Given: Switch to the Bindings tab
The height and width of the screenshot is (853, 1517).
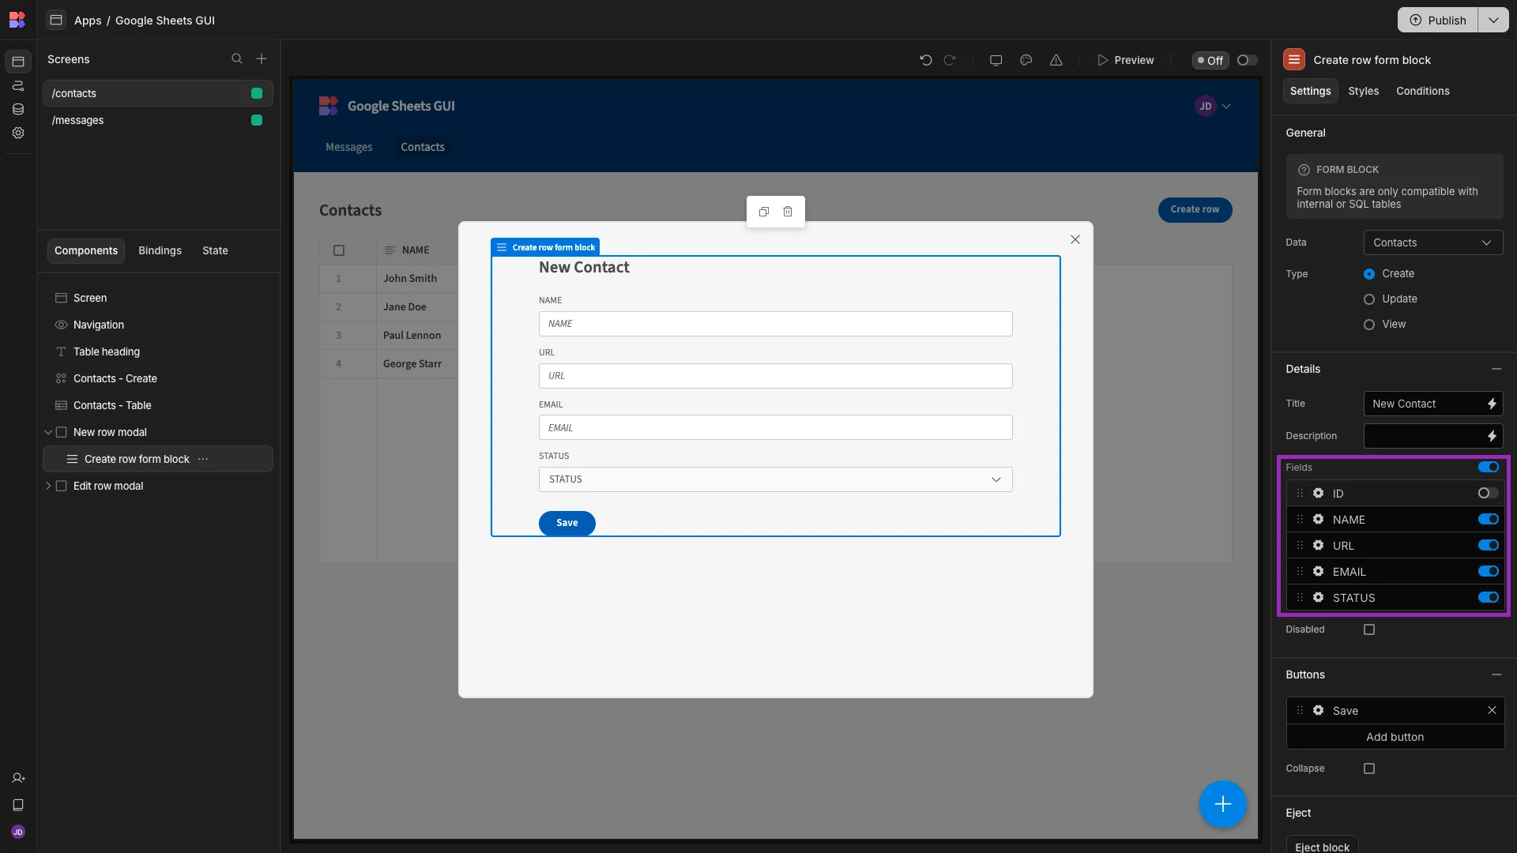Looking at the screenshot, I should tap(160, 250).
